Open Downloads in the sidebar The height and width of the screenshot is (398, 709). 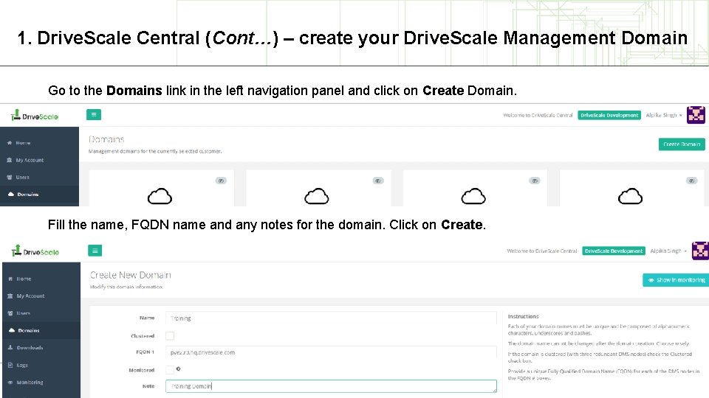tap(30, 347)
